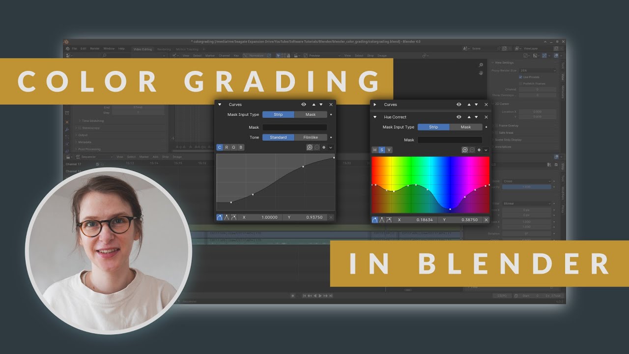Remove the expanded Curves modifier
Screen dimensions: 629x354
tap(331, 105)
